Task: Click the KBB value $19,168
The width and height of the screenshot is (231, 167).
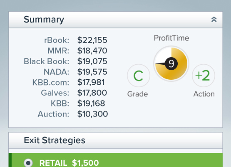Action: (x=91, y=103)
